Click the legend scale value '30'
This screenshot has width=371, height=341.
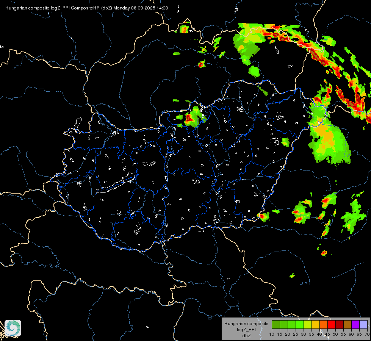pyautogui.click(x=304, y=335)
